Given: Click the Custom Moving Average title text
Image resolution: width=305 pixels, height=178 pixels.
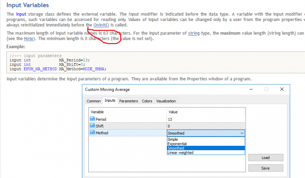Looking at the screenshot, I should click(107, 89).
